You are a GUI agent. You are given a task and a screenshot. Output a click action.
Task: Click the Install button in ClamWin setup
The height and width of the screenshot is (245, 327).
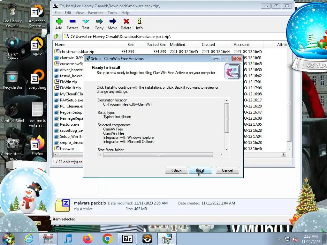(200, 170)
